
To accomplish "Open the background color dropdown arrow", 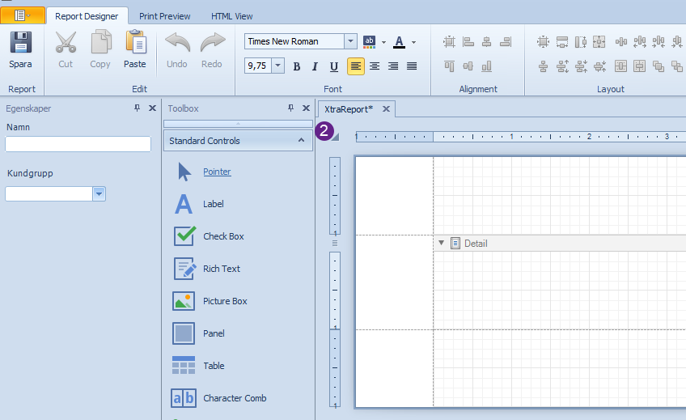I will click(x=383, y=42).
